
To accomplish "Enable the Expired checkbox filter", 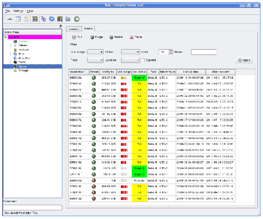I will [x=143, y=60].
